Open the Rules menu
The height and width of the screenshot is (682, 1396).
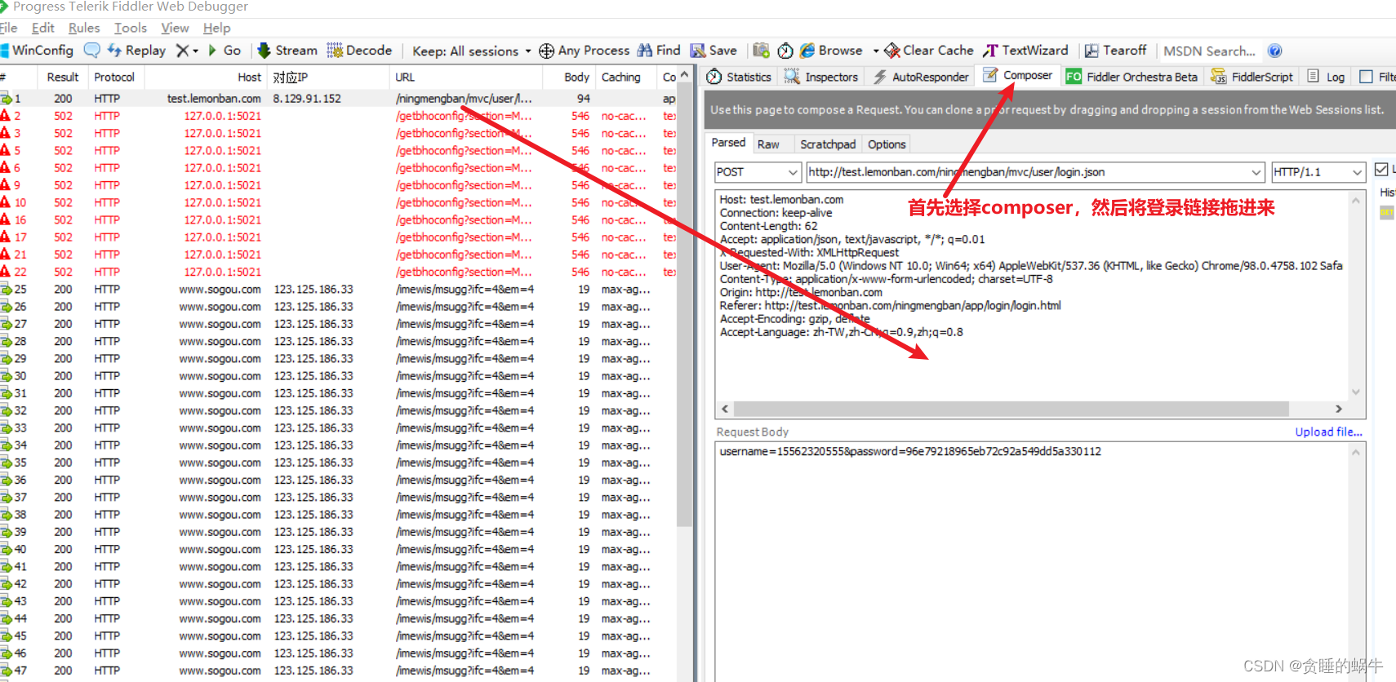pos(84,28)
